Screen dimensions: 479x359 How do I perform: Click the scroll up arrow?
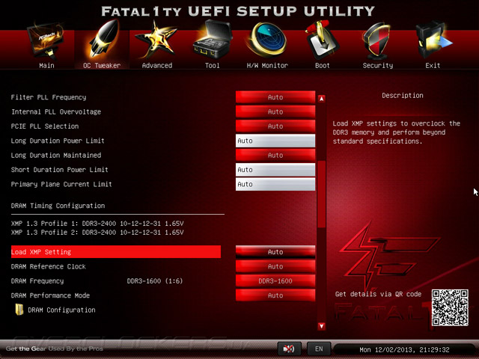321,99
